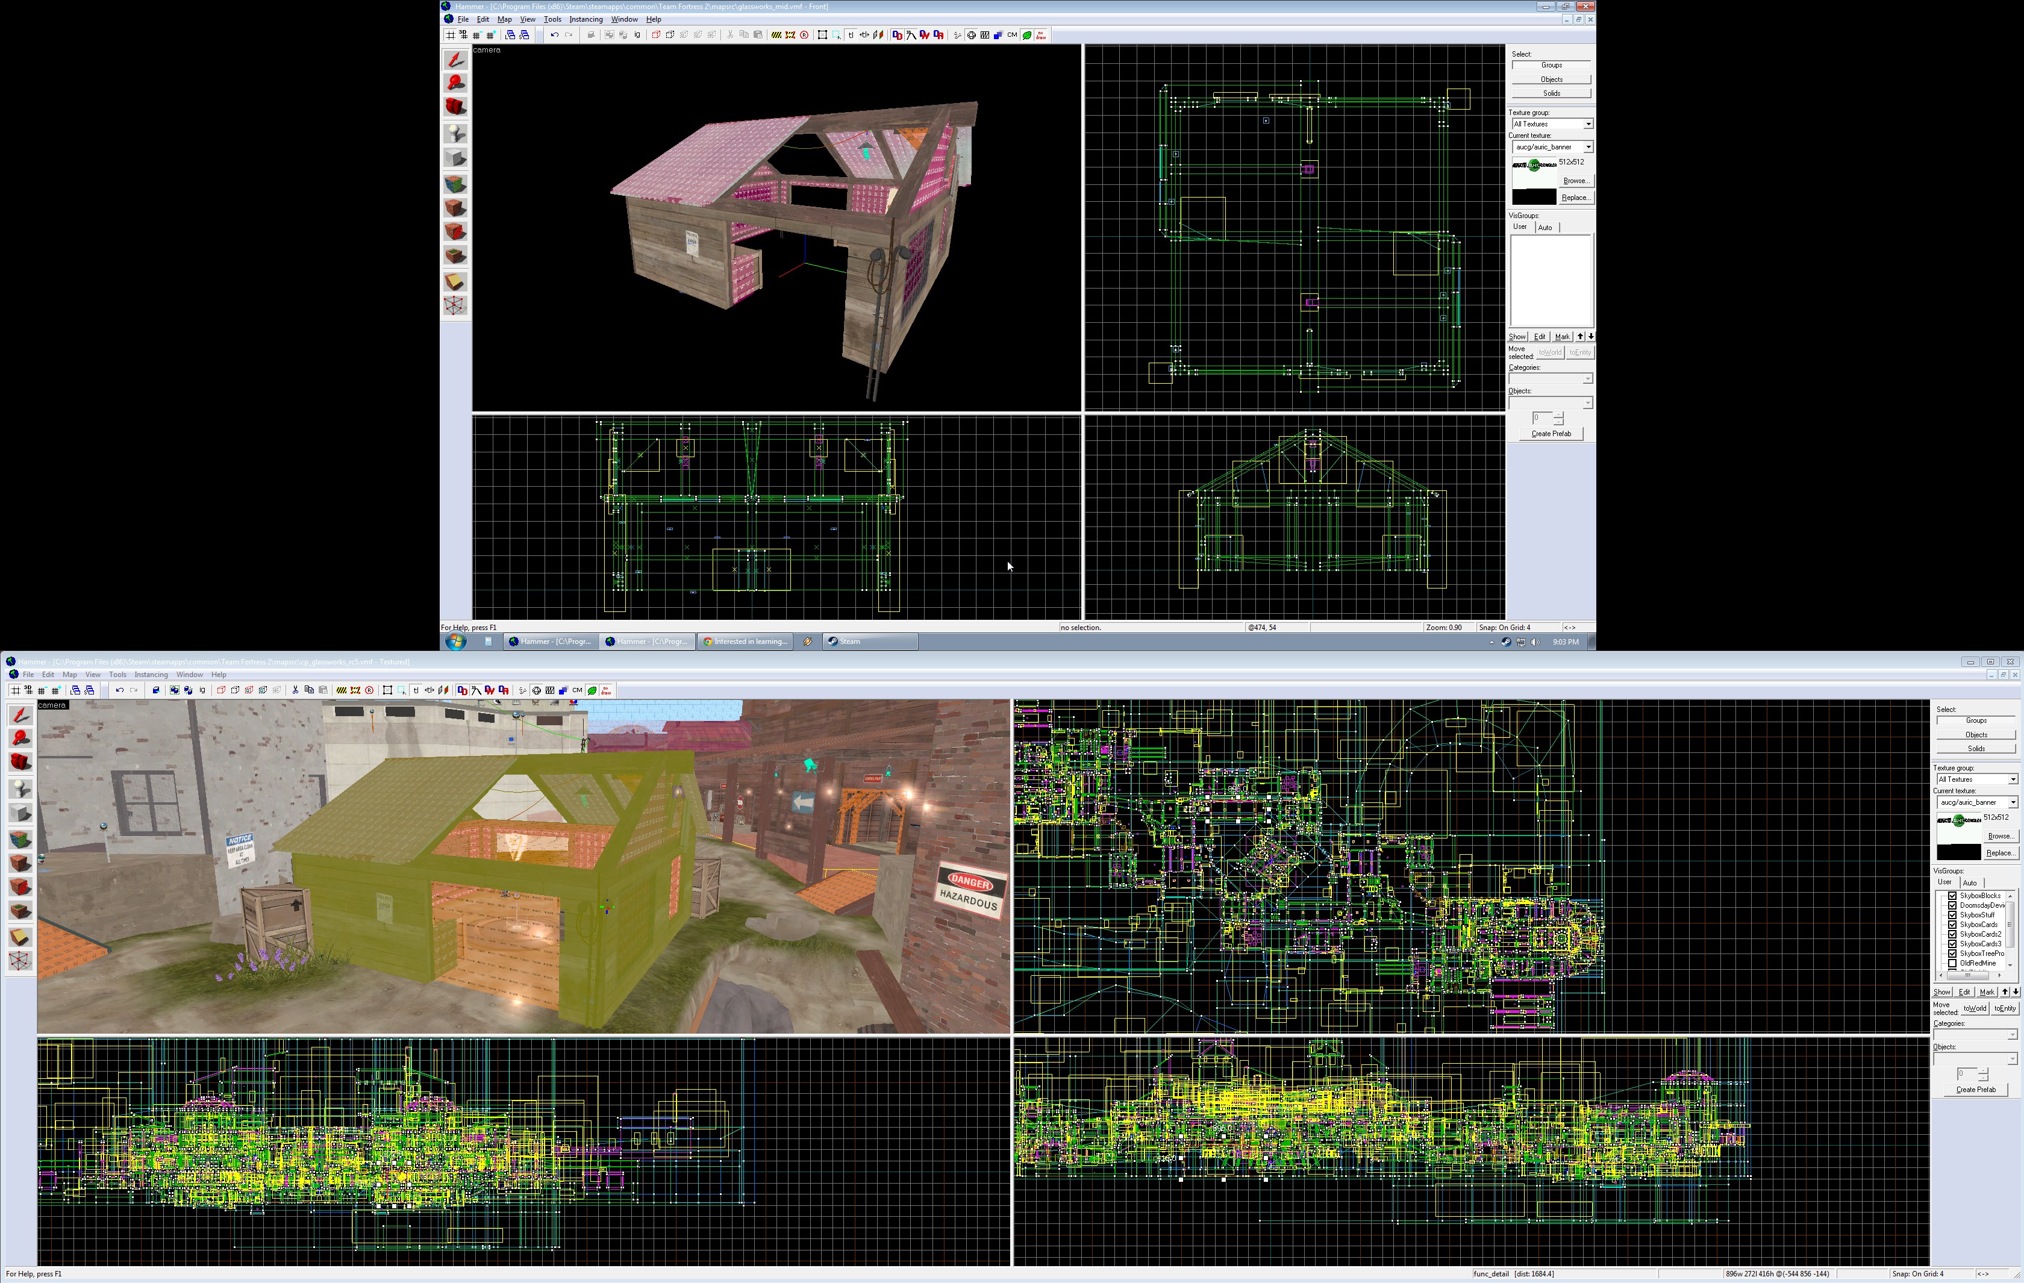This screenshot has height=1283, width=2024.
Task: Open Map menu in glassworks_mid window
Action: pos(504,19)
